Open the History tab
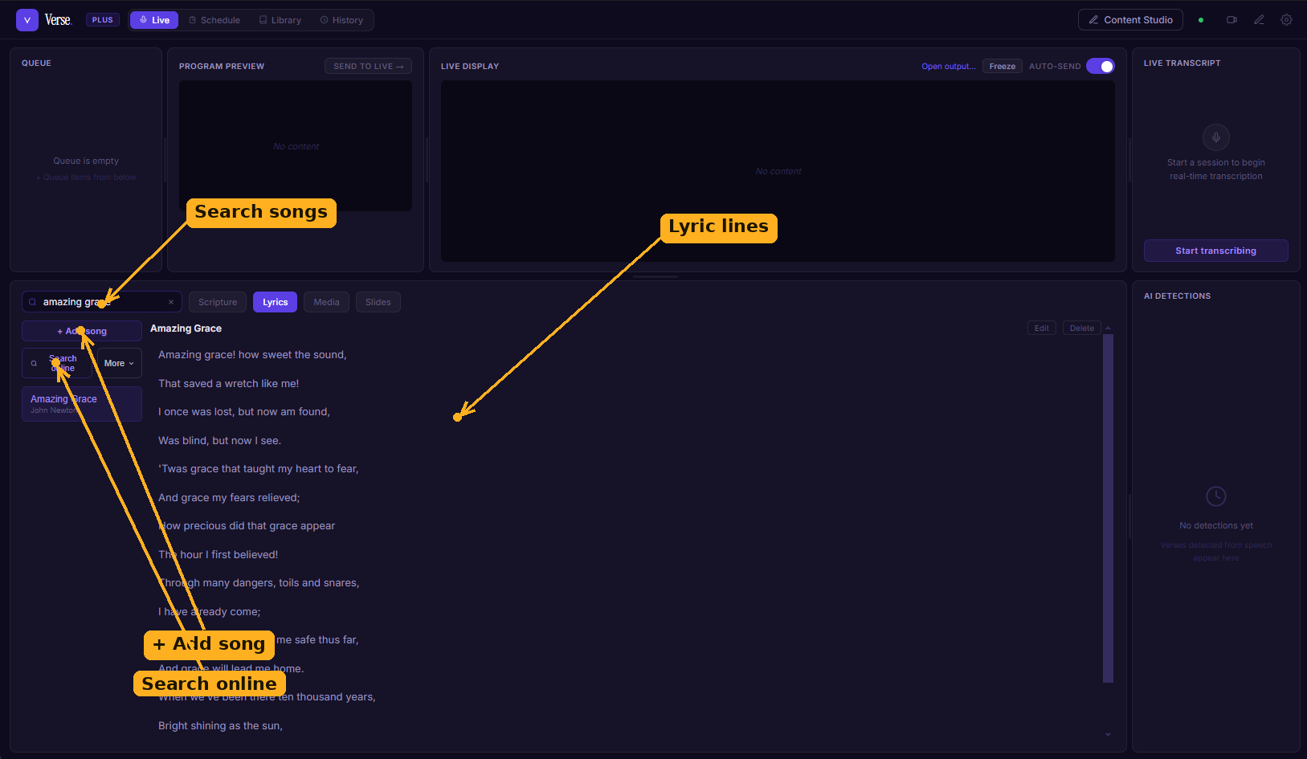Screen dimensions: 1307x759 (x=341, y=20)
